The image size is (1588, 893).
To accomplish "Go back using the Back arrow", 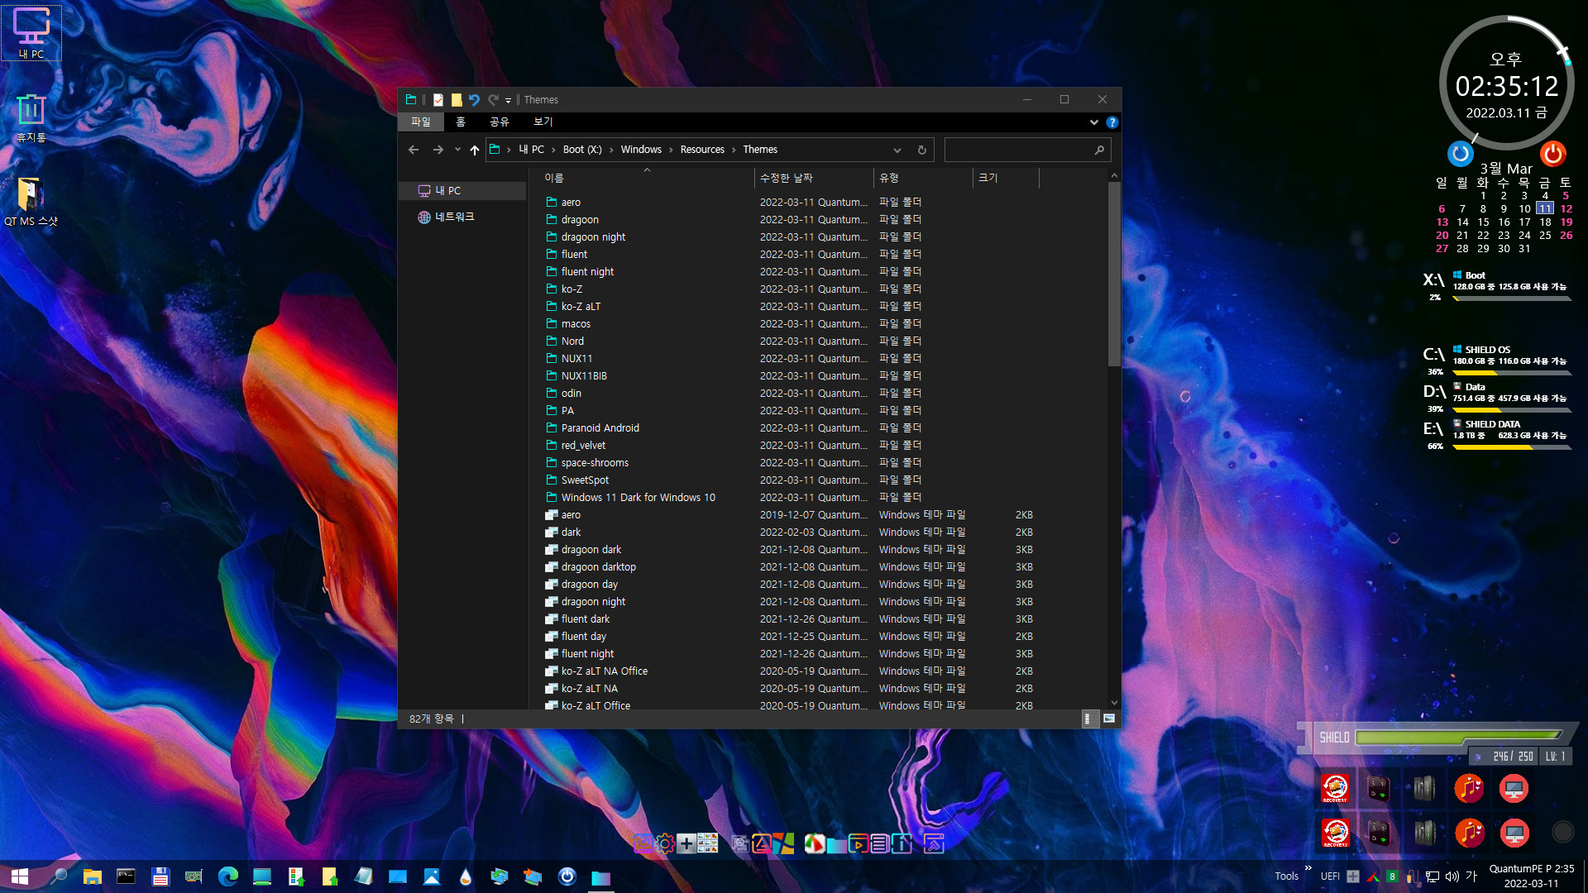I will 414,150.
